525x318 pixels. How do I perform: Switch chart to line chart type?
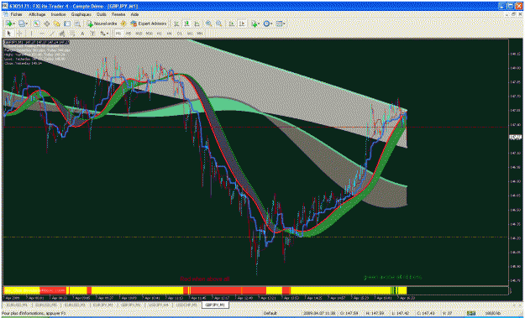[197, 23]
